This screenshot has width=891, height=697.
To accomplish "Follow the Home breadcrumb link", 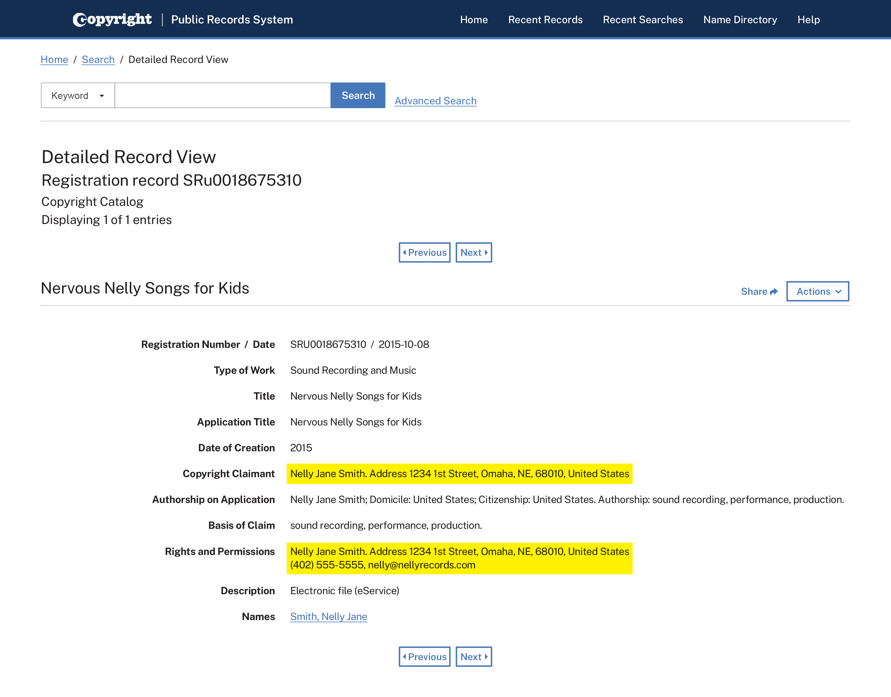I will click(x=54, y=60).
